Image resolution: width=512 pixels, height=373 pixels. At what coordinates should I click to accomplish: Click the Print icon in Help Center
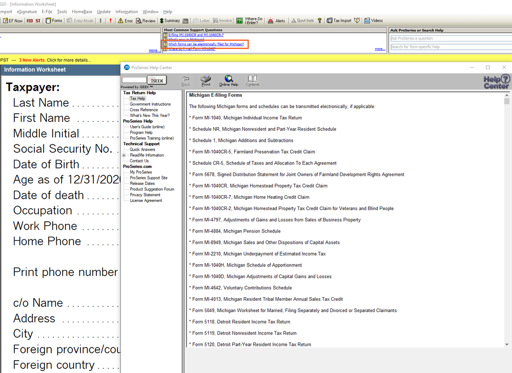206,80
